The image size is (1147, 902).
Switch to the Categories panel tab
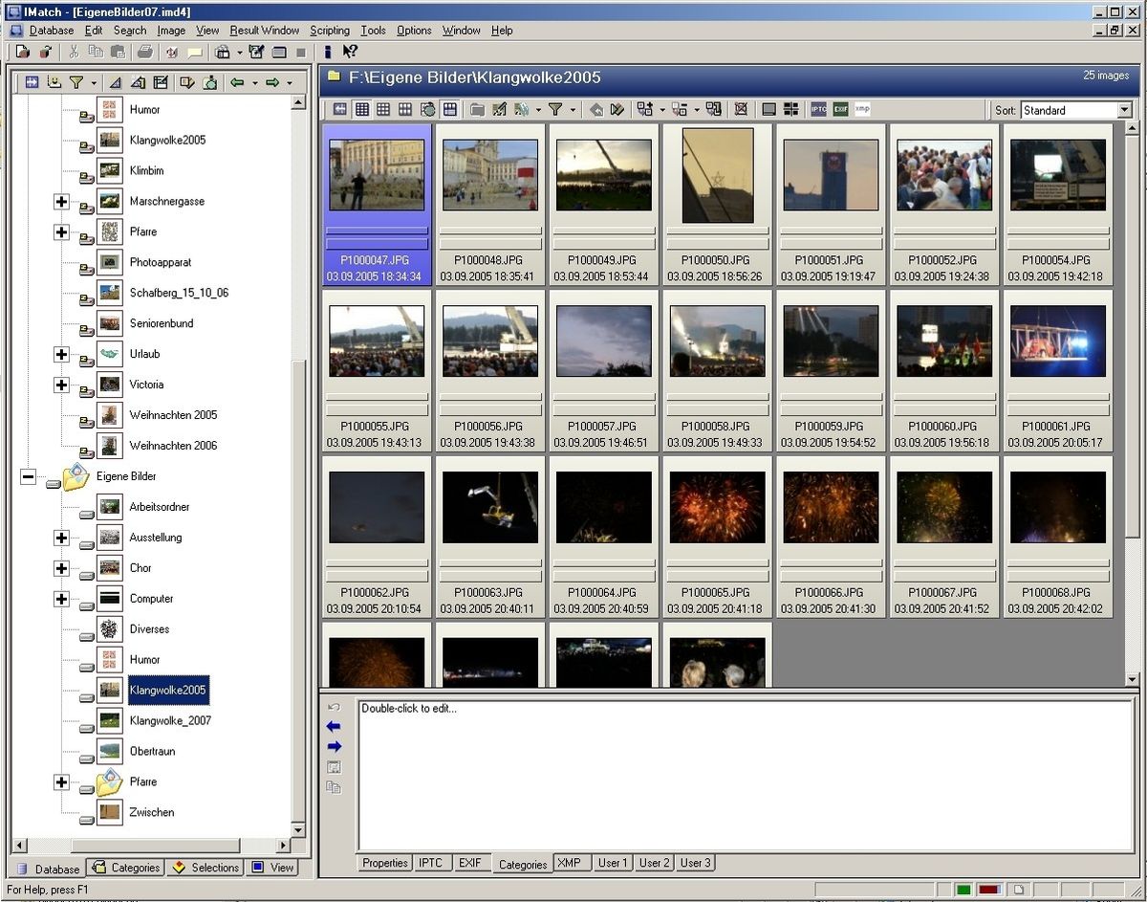[x=125, y=868]
